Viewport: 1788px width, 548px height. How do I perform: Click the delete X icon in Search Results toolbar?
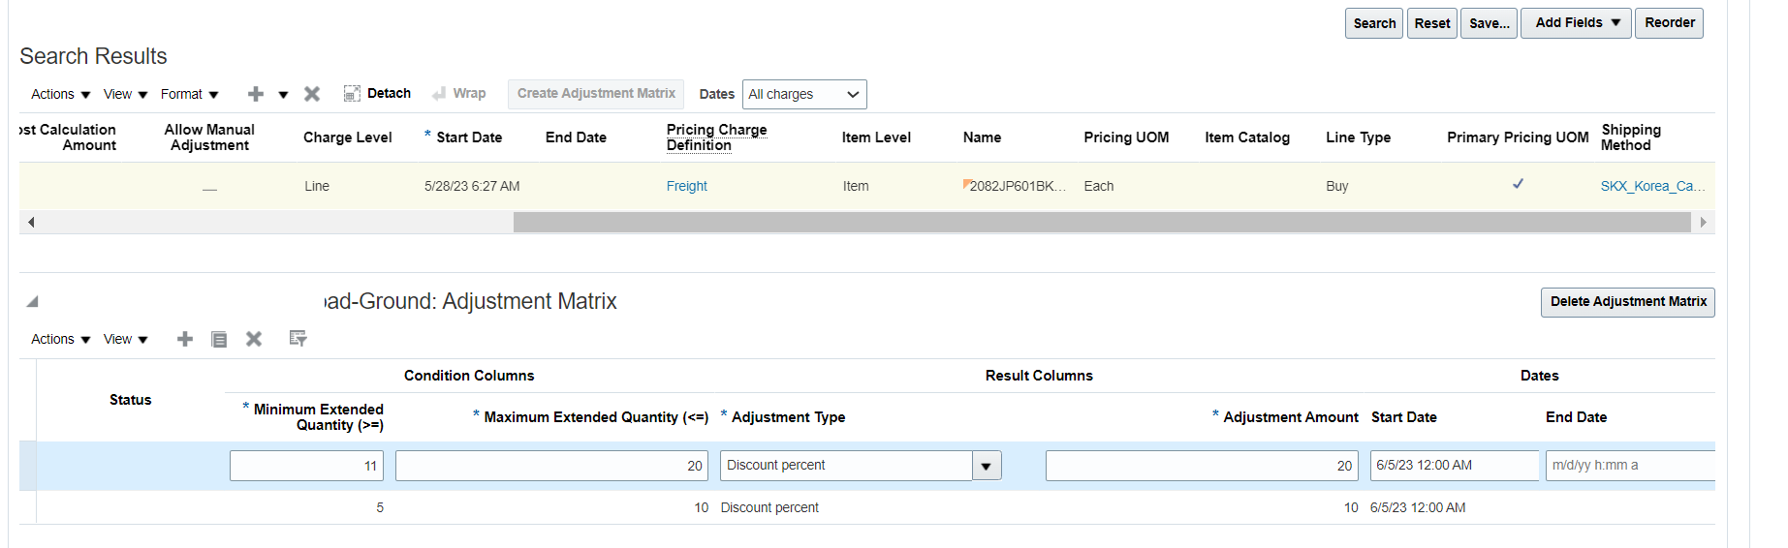312,94
